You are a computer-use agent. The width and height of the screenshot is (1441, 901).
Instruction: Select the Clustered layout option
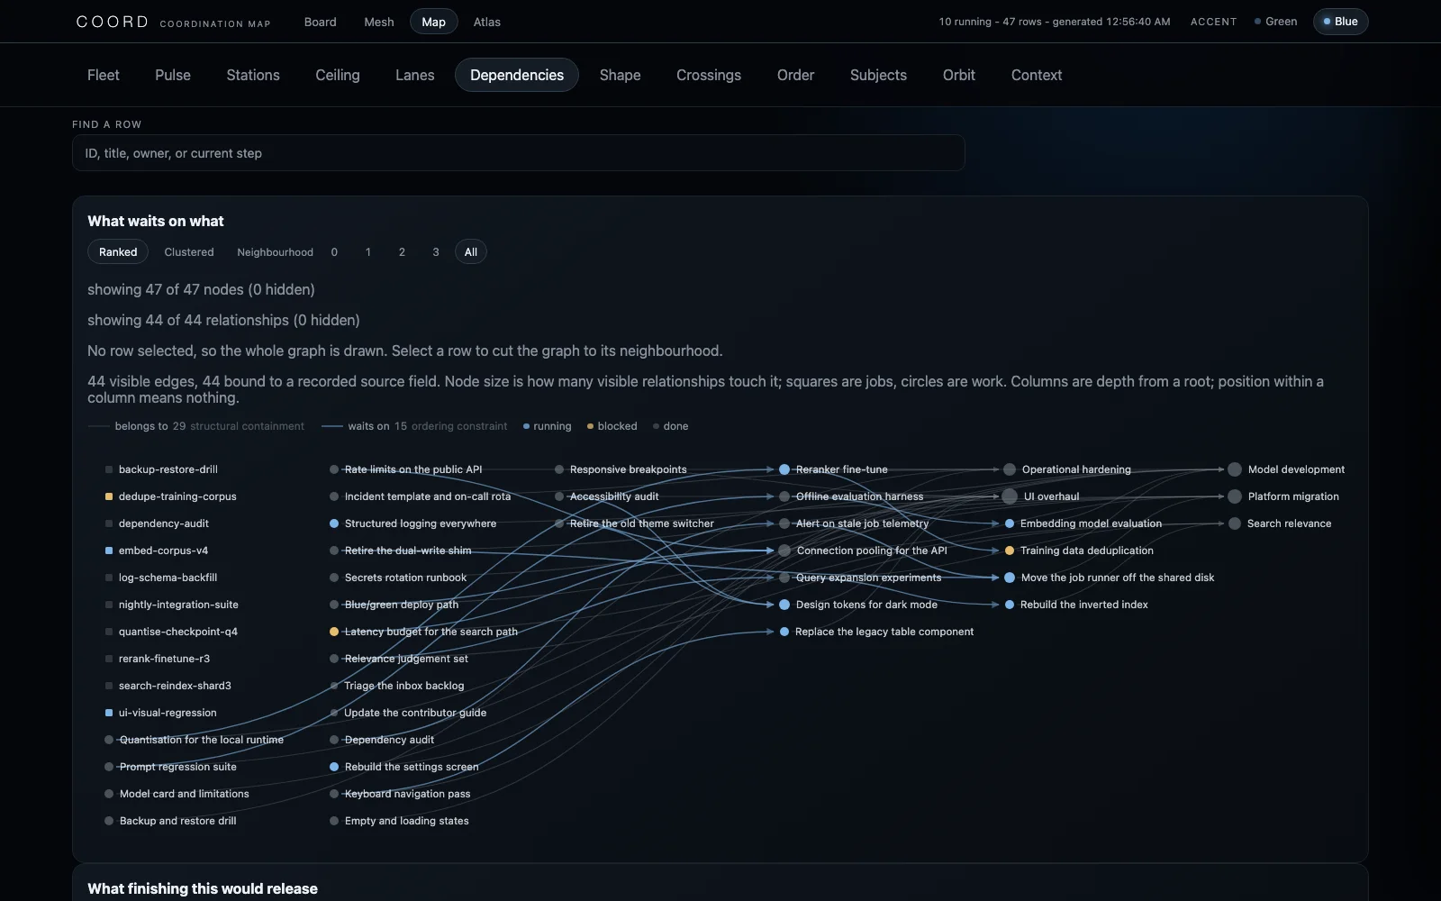(x=189, y=252)
